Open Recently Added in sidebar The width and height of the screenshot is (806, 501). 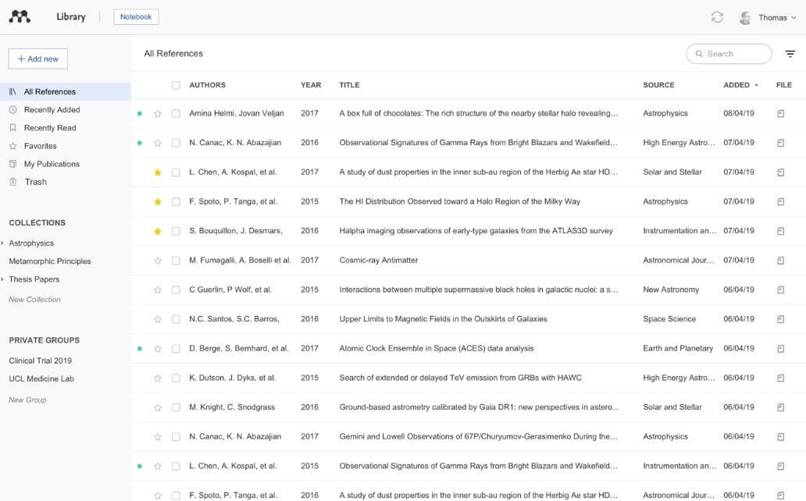(x=52, y=110)
